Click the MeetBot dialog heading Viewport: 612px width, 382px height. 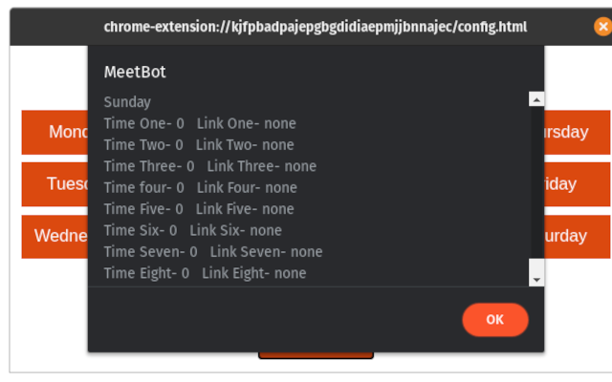click(135, 73)
